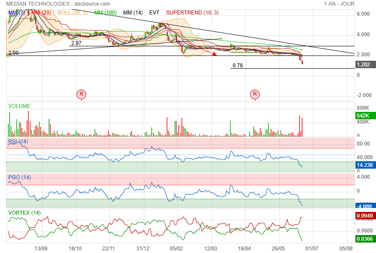Screen dimensions: 376x253
Task: Click the EVT legend label
Action: point(154,13)
